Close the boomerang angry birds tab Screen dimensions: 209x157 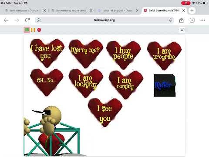click(x=91, y=10)
